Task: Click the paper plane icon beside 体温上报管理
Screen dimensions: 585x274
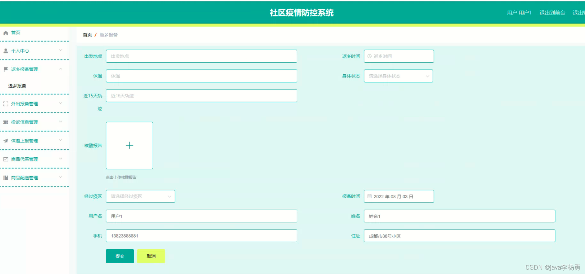Action: click(6, 141)
